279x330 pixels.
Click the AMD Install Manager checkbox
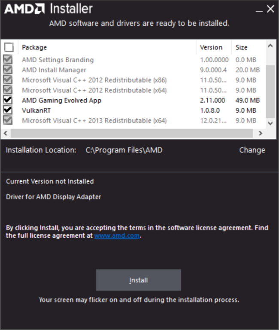click(x=8, y=70)
